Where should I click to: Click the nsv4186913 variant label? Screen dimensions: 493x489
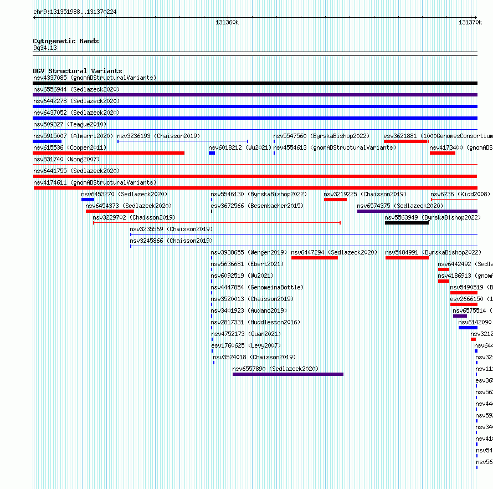pyautogui.click(x=465, y=276)
